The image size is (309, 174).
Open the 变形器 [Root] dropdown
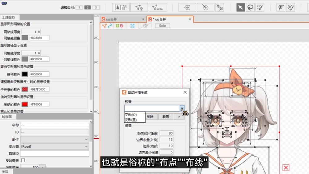click(x=55, y=146)
